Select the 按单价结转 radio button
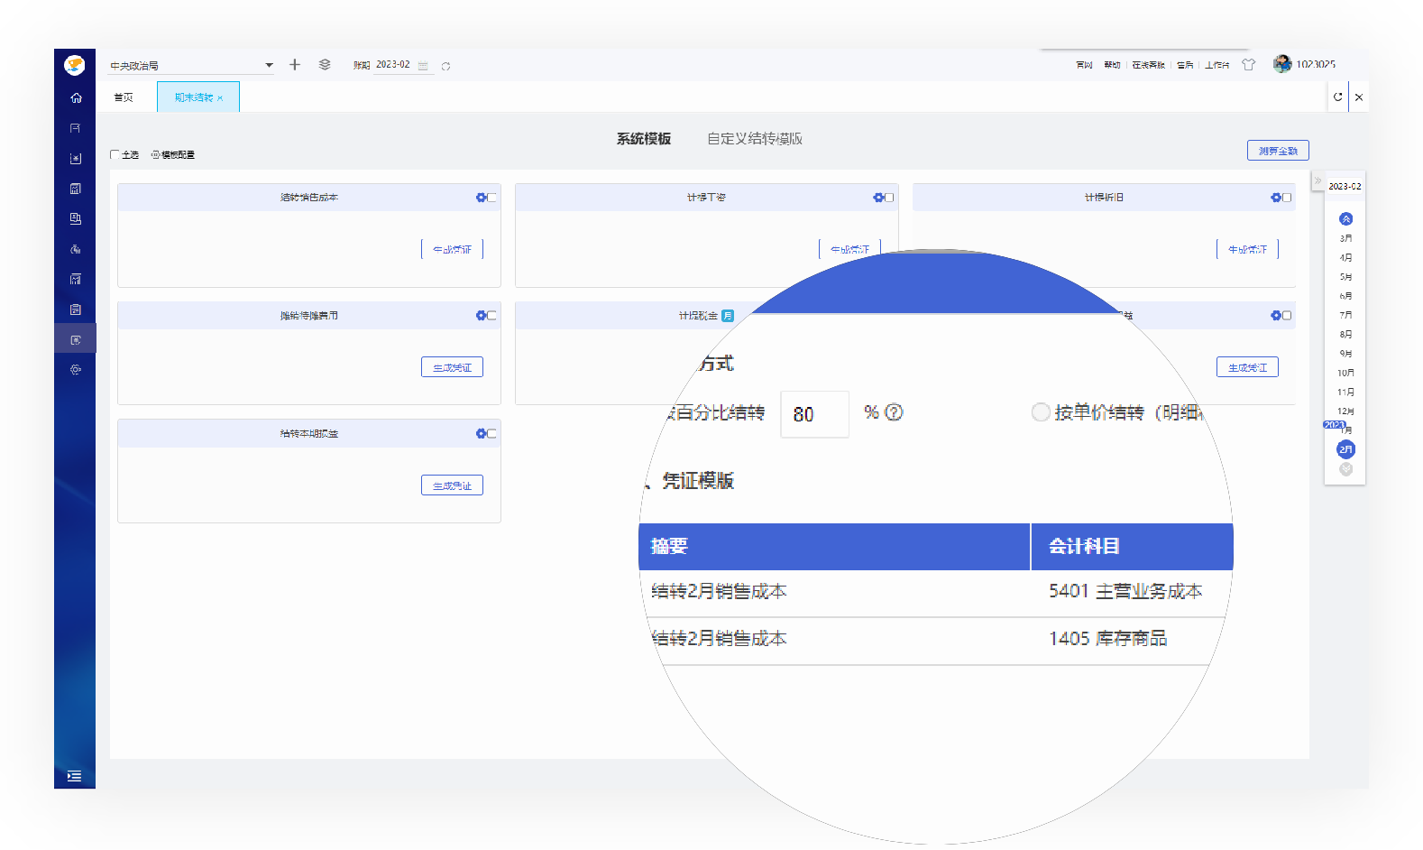 point(1041,412)
